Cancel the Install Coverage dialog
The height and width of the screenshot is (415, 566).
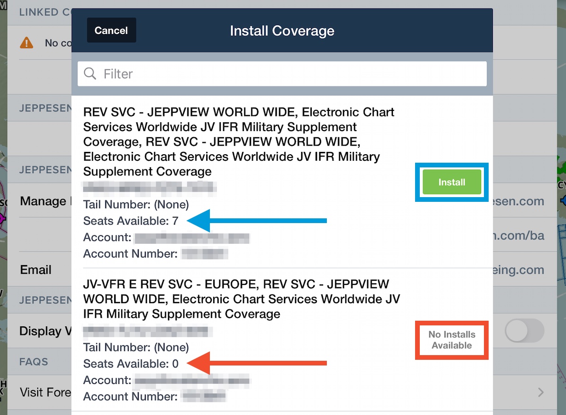tap(111, 30)
